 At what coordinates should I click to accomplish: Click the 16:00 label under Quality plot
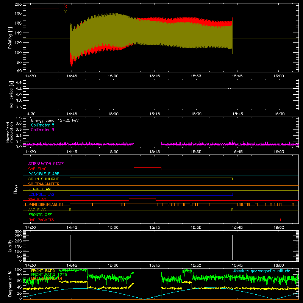pos(279,266)
